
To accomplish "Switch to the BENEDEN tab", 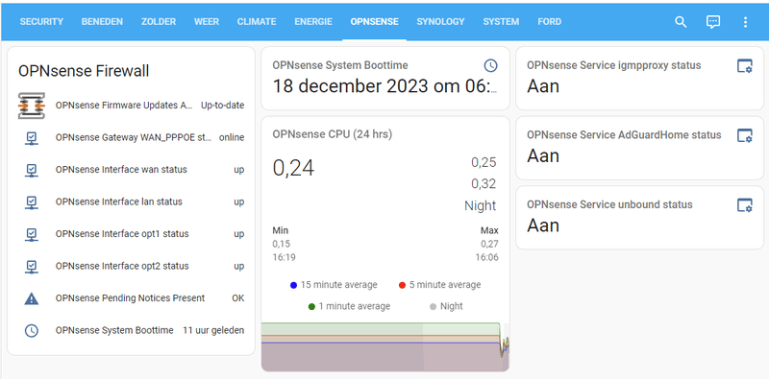I will (102, 22).
